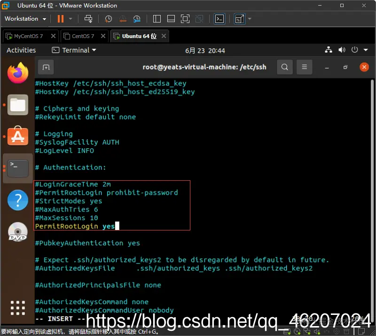Open Ubuntu Software from the dock
Image resolution: width=376 pixels, height=336 pixels.
point(18,136)
